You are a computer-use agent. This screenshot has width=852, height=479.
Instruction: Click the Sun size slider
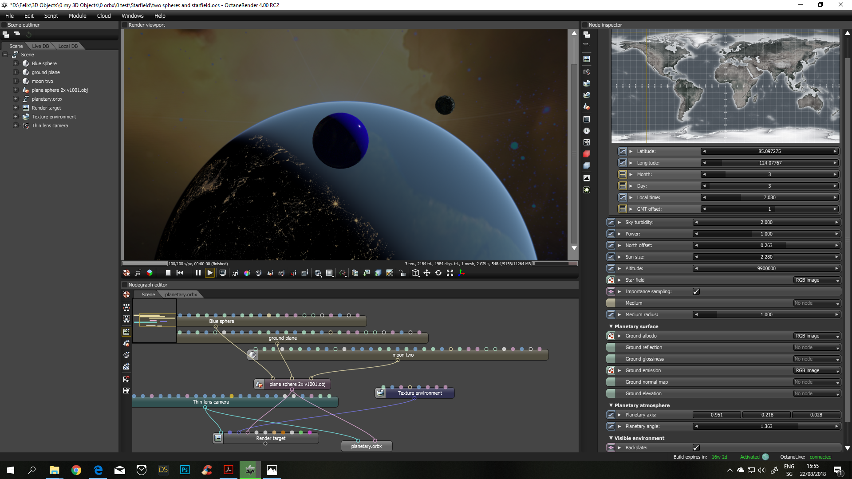[766, 257]
